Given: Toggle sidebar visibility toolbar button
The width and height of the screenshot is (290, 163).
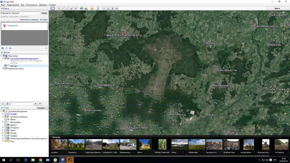Looking at the screenshot, I should click(53, 8).
